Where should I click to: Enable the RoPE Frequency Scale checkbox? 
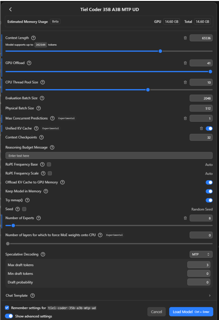tap(50, 174)
